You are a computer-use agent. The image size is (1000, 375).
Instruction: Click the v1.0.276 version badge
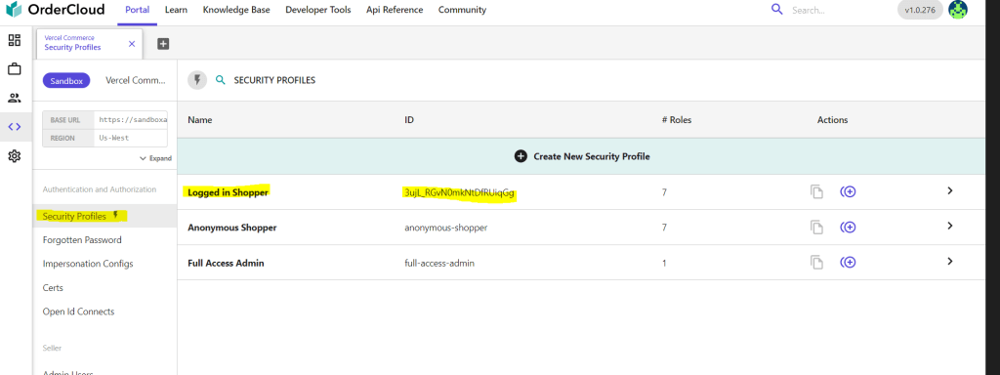(920, 10)
